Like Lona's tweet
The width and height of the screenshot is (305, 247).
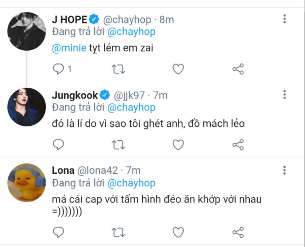tap(178, 232)
